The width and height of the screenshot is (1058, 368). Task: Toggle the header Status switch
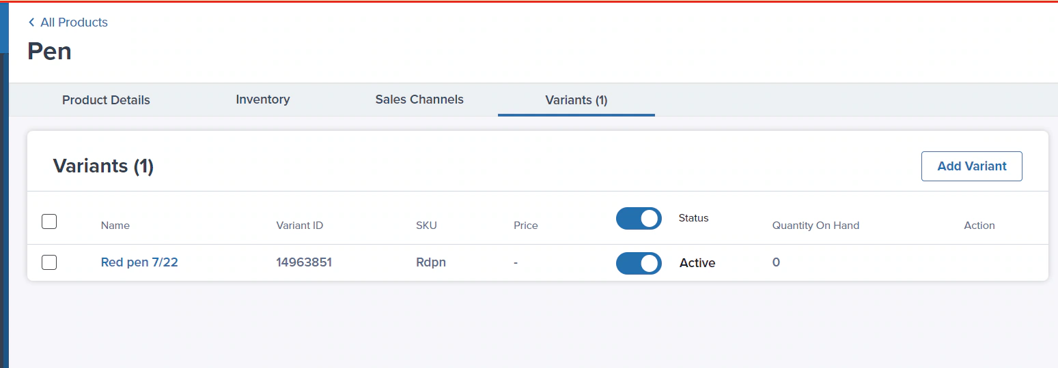(x=639, y=218)
